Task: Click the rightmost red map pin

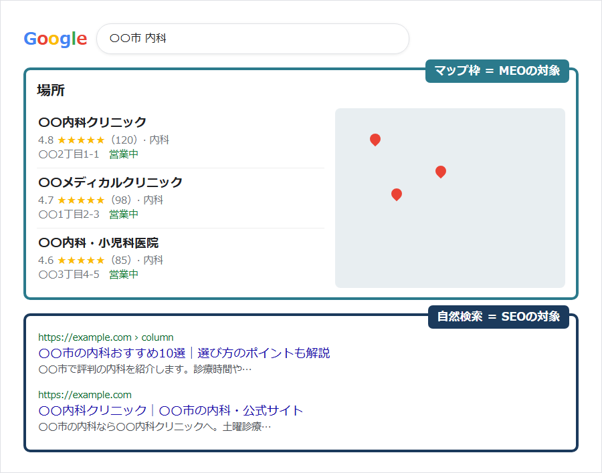Action: tap(441, 172)
